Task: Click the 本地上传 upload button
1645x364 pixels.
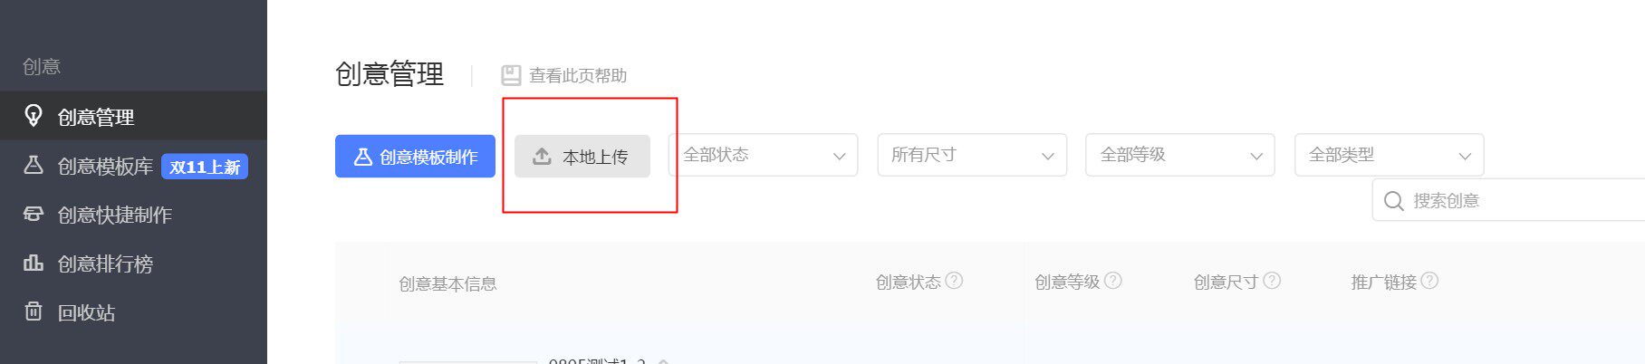Action: click(x=582, y=157)
